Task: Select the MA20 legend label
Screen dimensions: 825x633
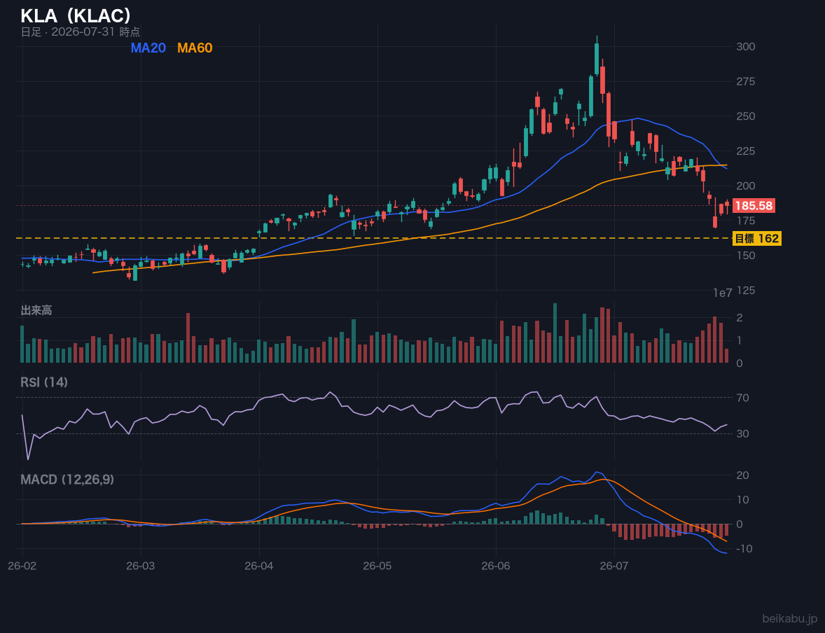Action: (148, 48)
